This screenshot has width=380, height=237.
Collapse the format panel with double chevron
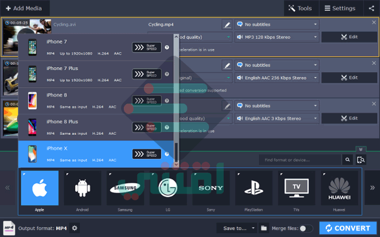click(x=361, y=149)
